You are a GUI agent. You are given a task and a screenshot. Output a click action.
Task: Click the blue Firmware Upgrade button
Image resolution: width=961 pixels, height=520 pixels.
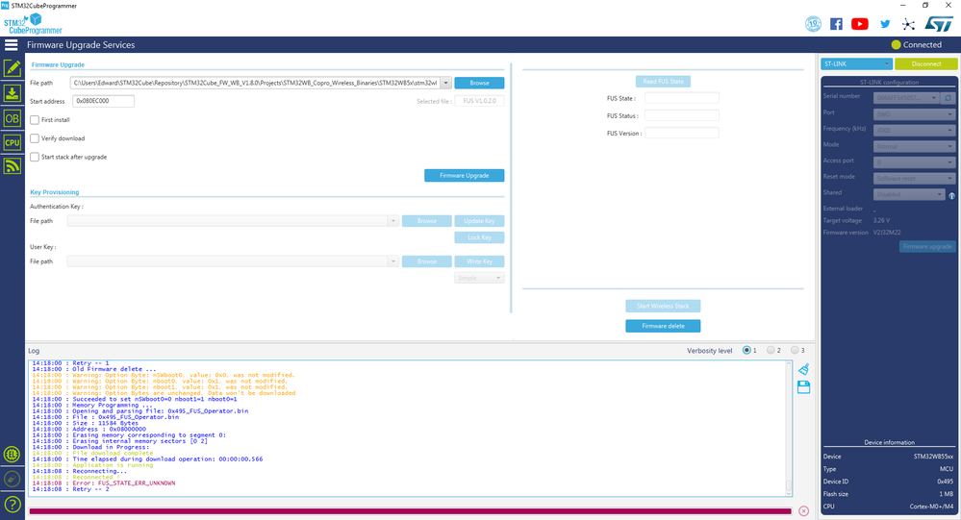coord(464,176)
